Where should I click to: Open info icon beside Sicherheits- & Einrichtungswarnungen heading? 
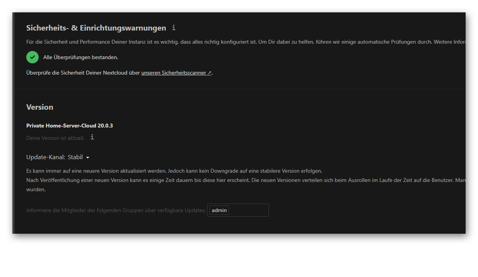pyautogui.click(x=174, y=28)
